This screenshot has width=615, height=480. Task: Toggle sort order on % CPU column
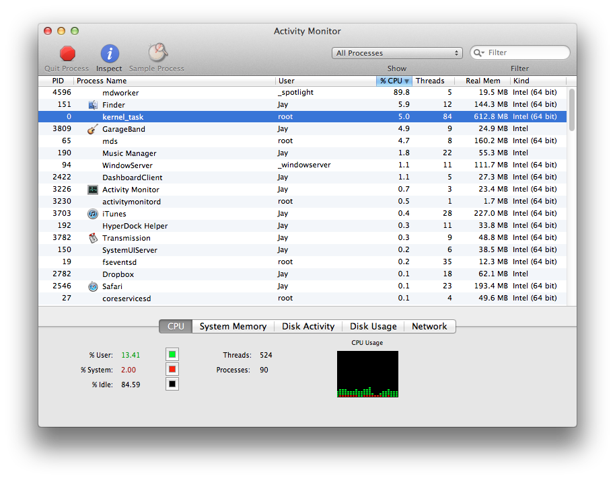point(394,81)
